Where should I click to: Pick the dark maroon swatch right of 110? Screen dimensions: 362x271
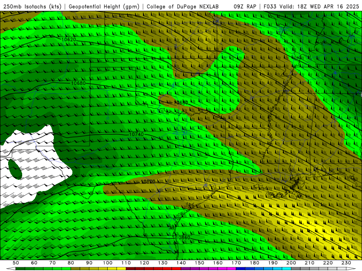pos(131,269)
